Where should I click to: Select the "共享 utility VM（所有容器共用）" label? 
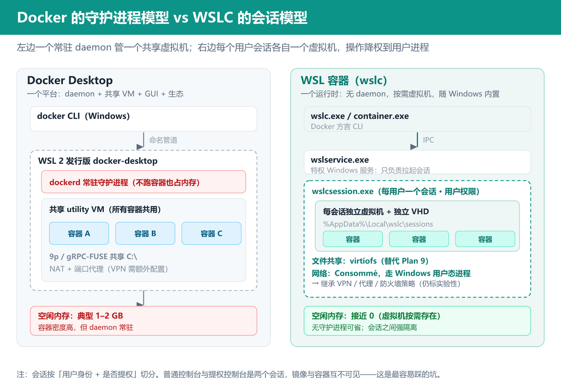[105, 209]
